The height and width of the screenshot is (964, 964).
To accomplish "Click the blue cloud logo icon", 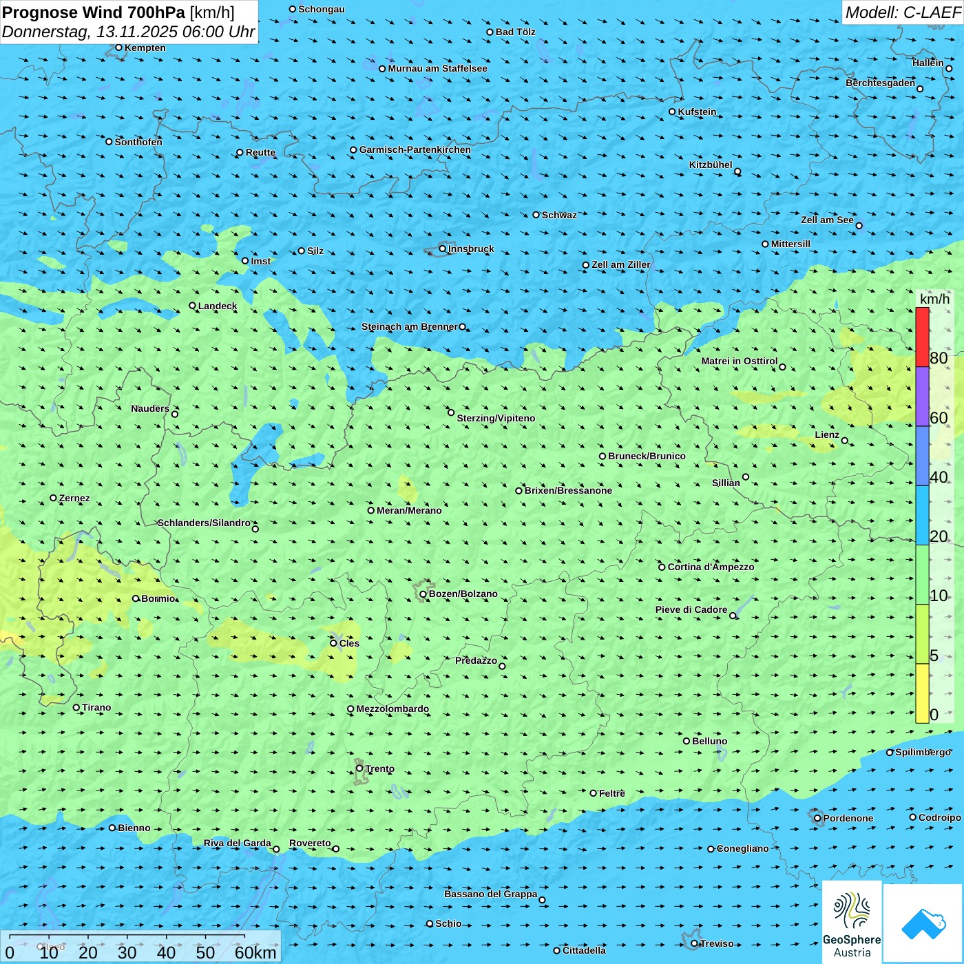I will click(x=923, y=923).
